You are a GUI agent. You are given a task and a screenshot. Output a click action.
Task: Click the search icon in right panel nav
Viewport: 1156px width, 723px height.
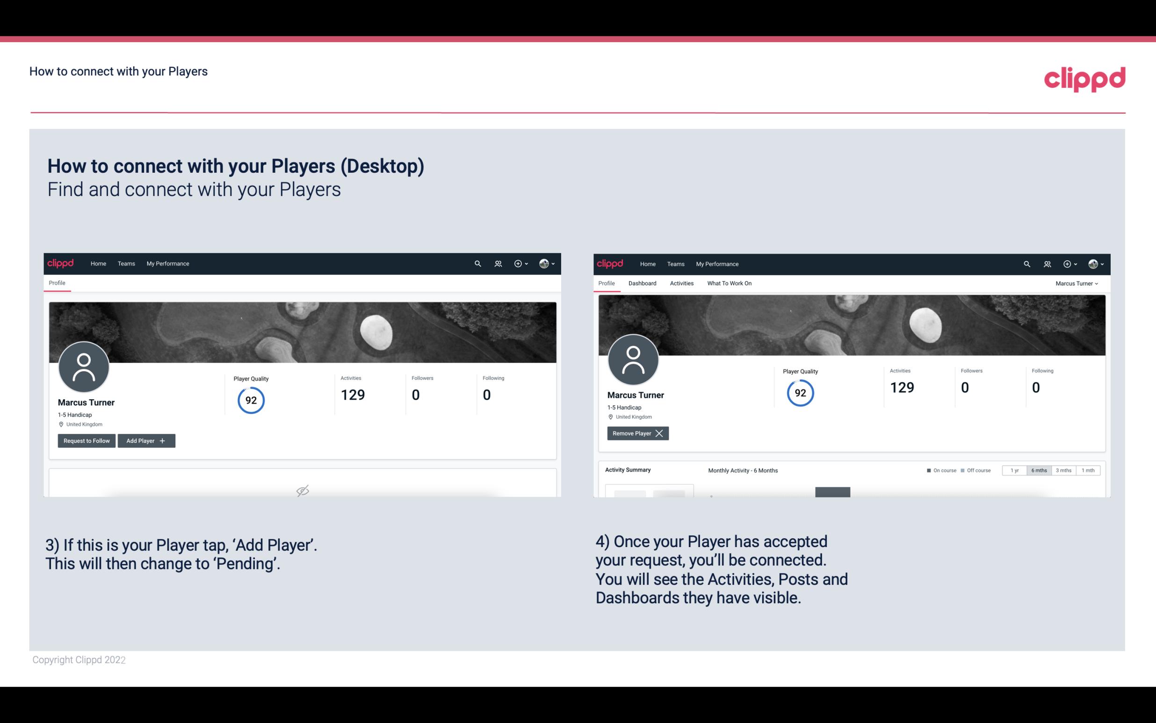[x=1026, y=263]
